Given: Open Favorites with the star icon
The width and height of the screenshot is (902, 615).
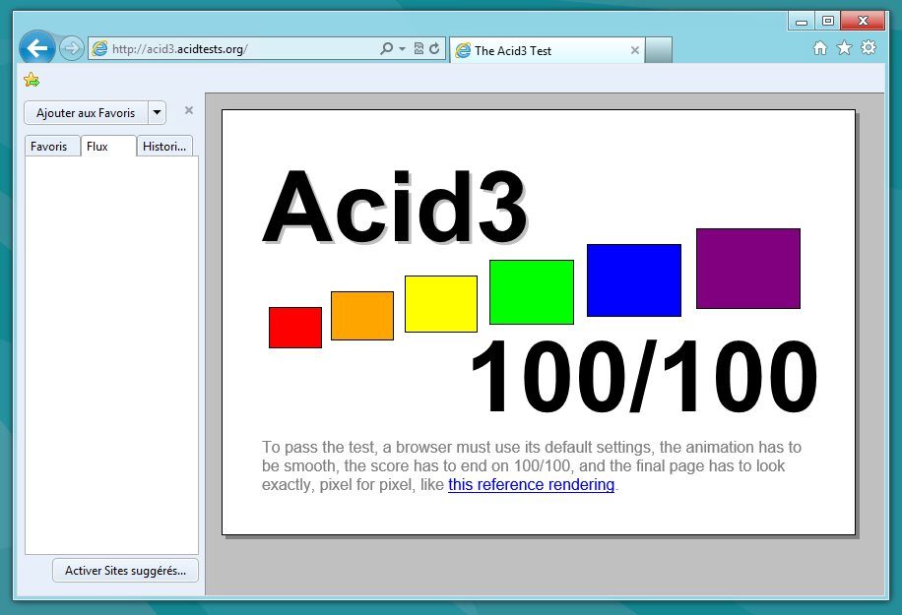Looking at the screenshot, I should (844, 48).
